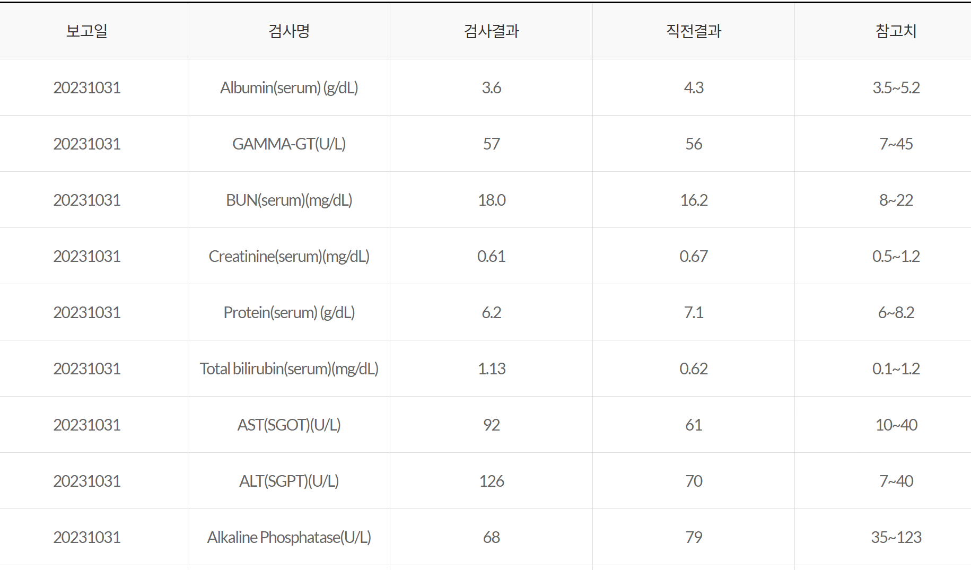This screenshot has width=971, height=570.
Task: Click the AST result value 92
Action: tap(492, 425)
